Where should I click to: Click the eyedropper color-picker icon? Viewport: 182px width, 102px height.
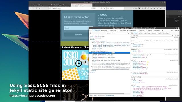point(129,33)
